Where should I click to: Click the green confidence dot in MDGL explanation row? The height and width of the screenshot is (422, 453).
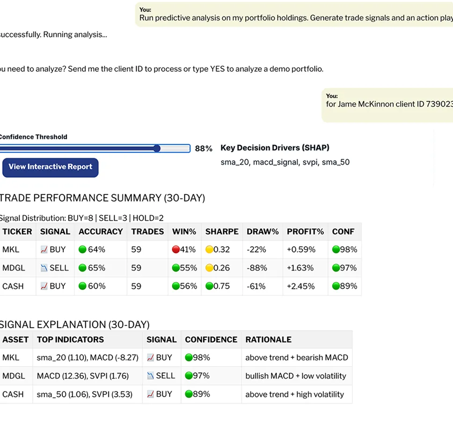point(189,376)
